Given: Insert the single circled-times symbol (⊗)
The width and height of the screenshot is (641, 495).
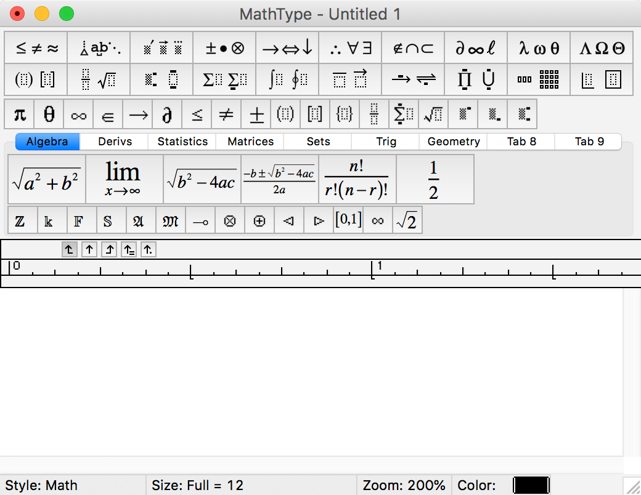Looking at the screenshot, I should point(230,221).
